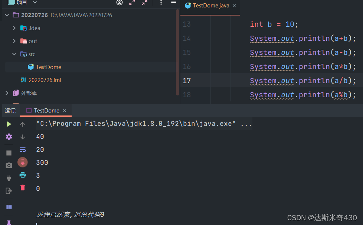Image resolution: width=363 pixels, height=225 pixels.
Task: Select the src folder row
Action: (28, 54)
